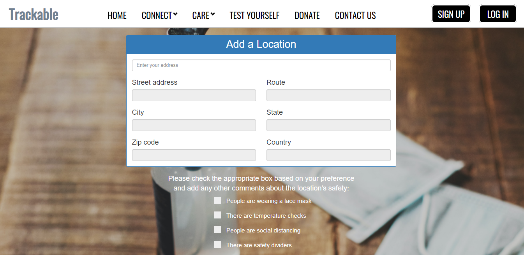Click the Zip code field
The width and height of the screenshot is (524, 255).
point(194,155)
